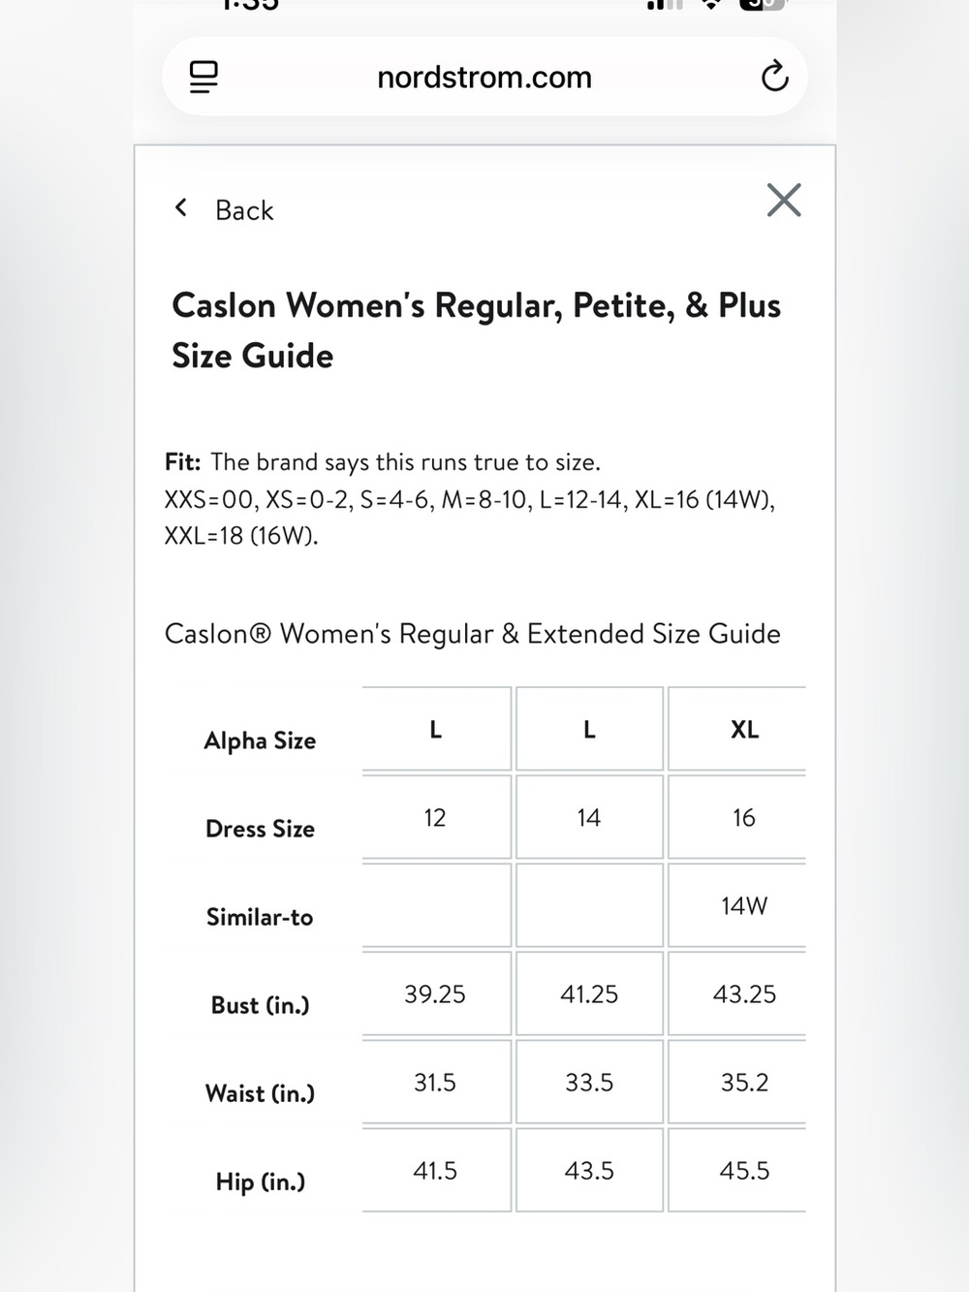Select dress size 14 cell

pyautogui.click(x=589, y=818)
